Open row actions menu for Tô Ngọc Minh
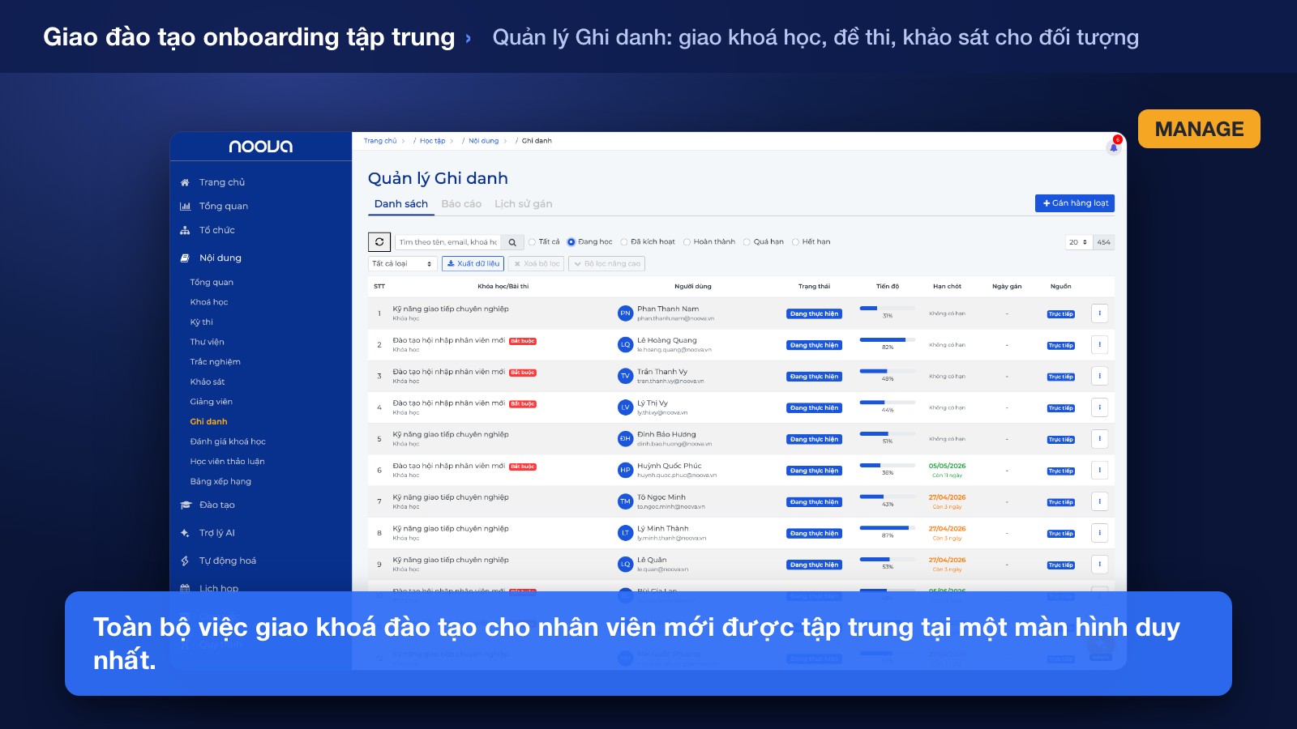The image size is (1297, 729). (x=1100, y=501)
